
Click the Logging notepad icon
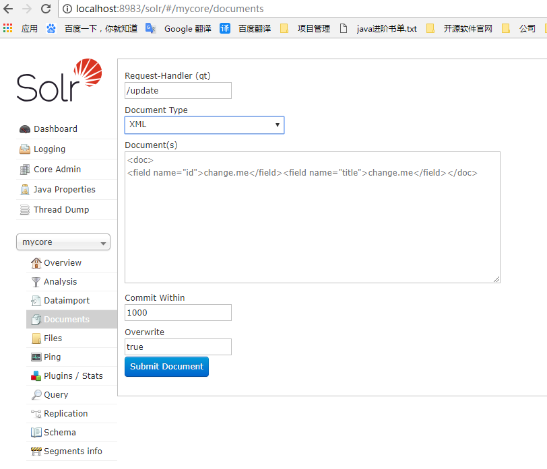pyautogui.click(x=25, y=149)
